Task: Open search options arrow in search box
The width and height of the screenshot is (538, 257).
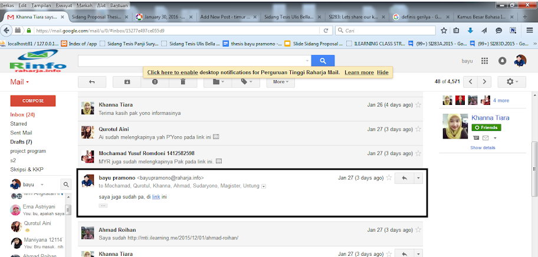Action: [x=307, y=61]
